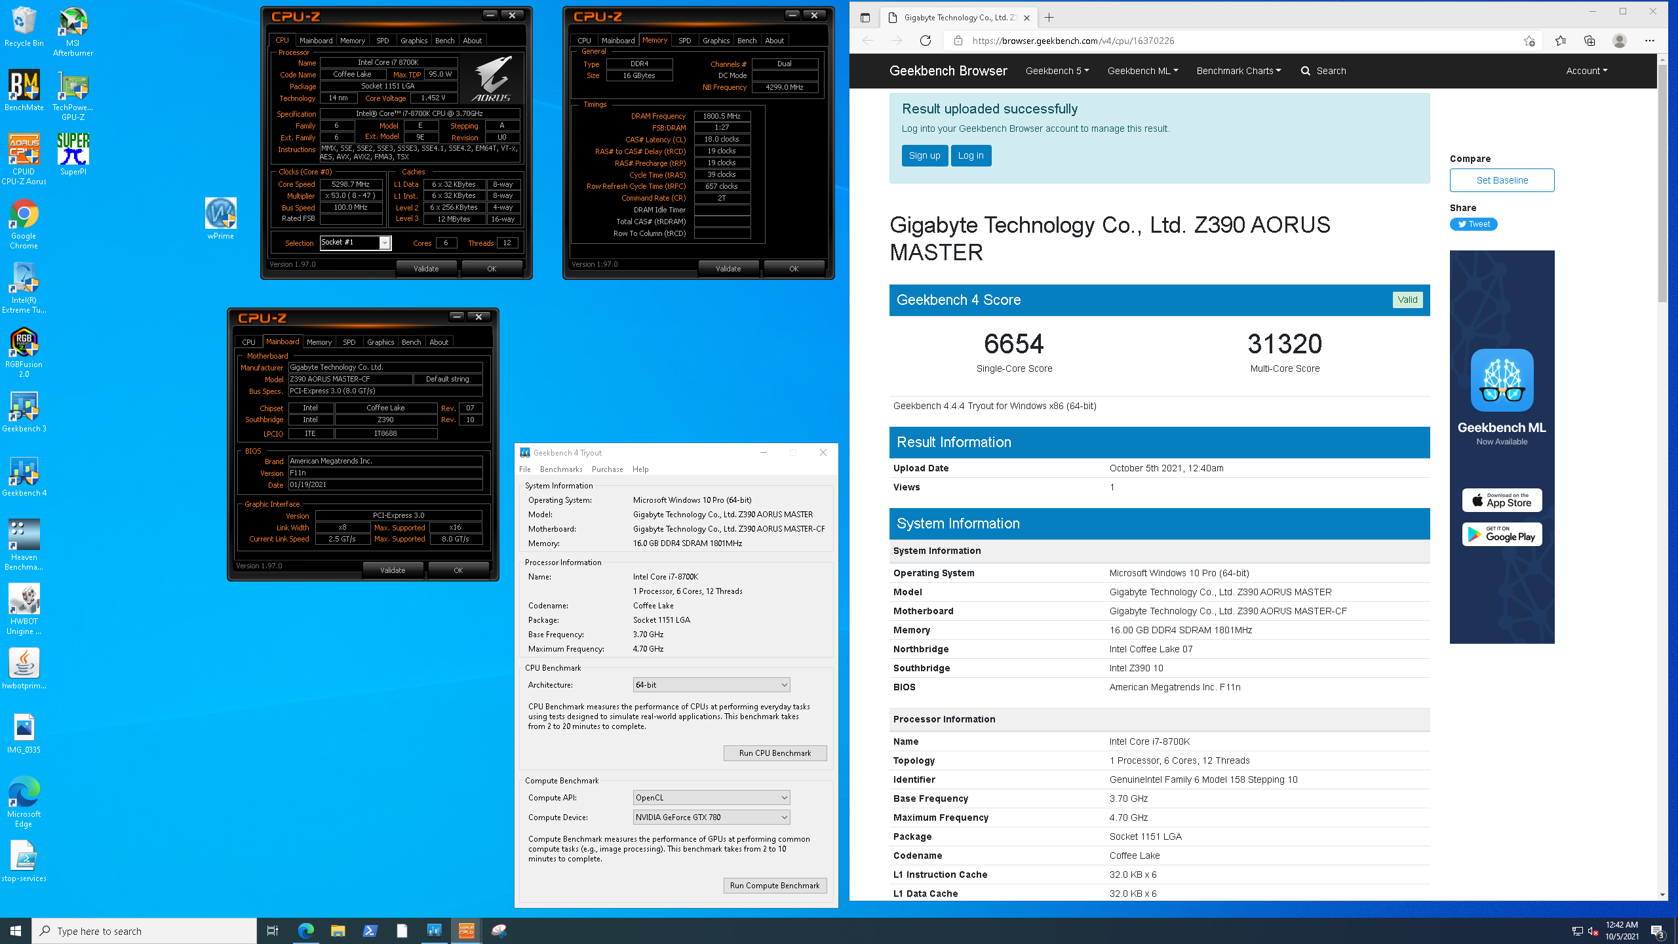
Task: Click the App Store download badge
Action: 1502,501
